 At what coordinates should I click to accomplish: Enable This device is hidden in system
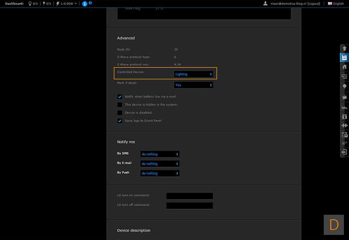pos(120,105)
